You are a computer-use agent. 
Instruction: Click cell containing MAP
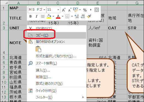tap(18, 8)
